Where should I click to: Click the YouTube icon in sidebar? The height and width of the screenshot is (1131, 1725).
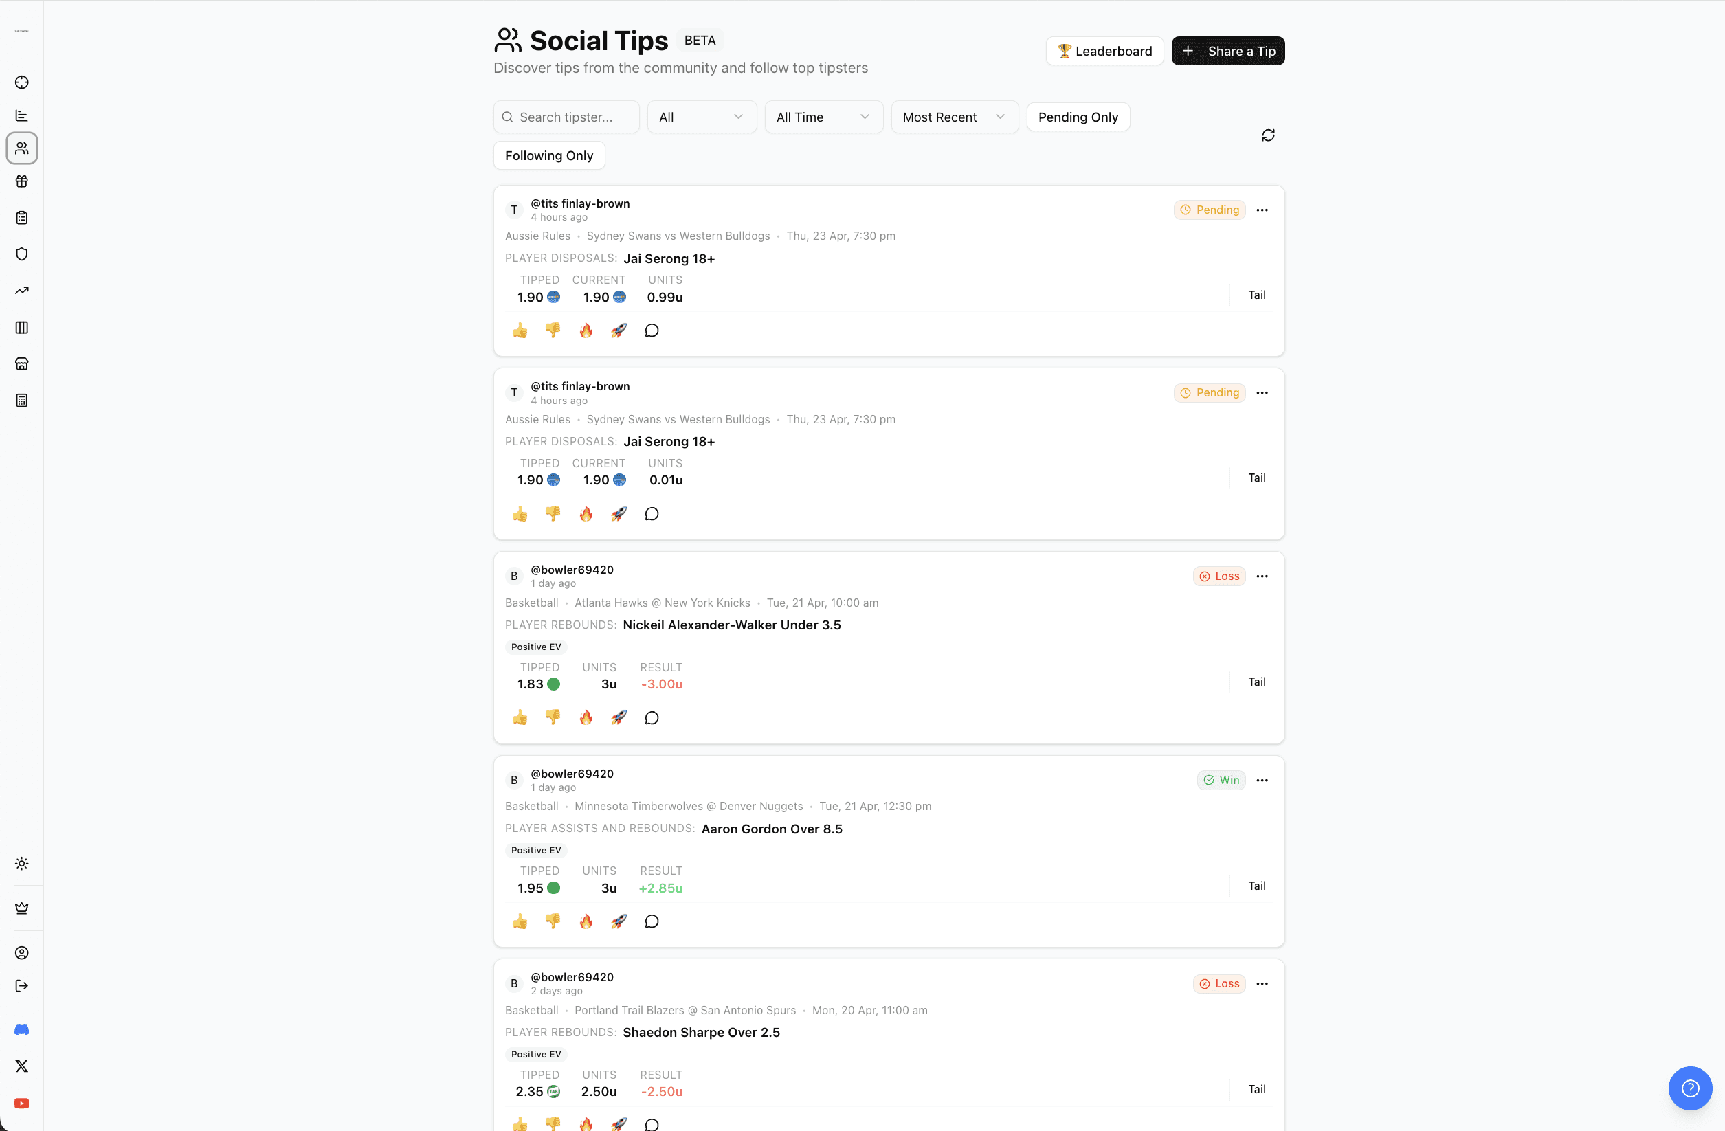(x=22, y=1103)
